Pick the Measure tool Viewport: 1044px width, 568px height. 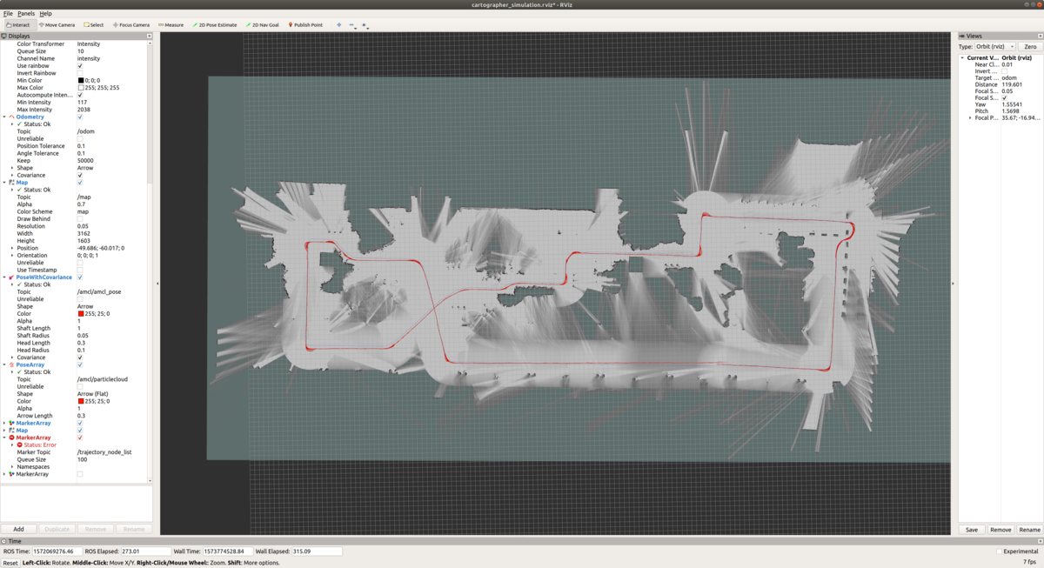point(171,25)
